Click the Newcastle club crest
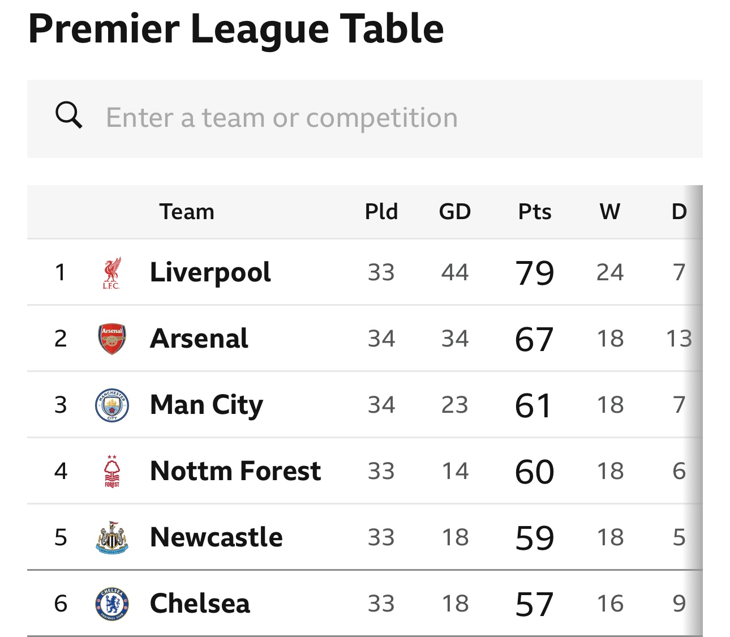730x637 pixels. [112, 537]
